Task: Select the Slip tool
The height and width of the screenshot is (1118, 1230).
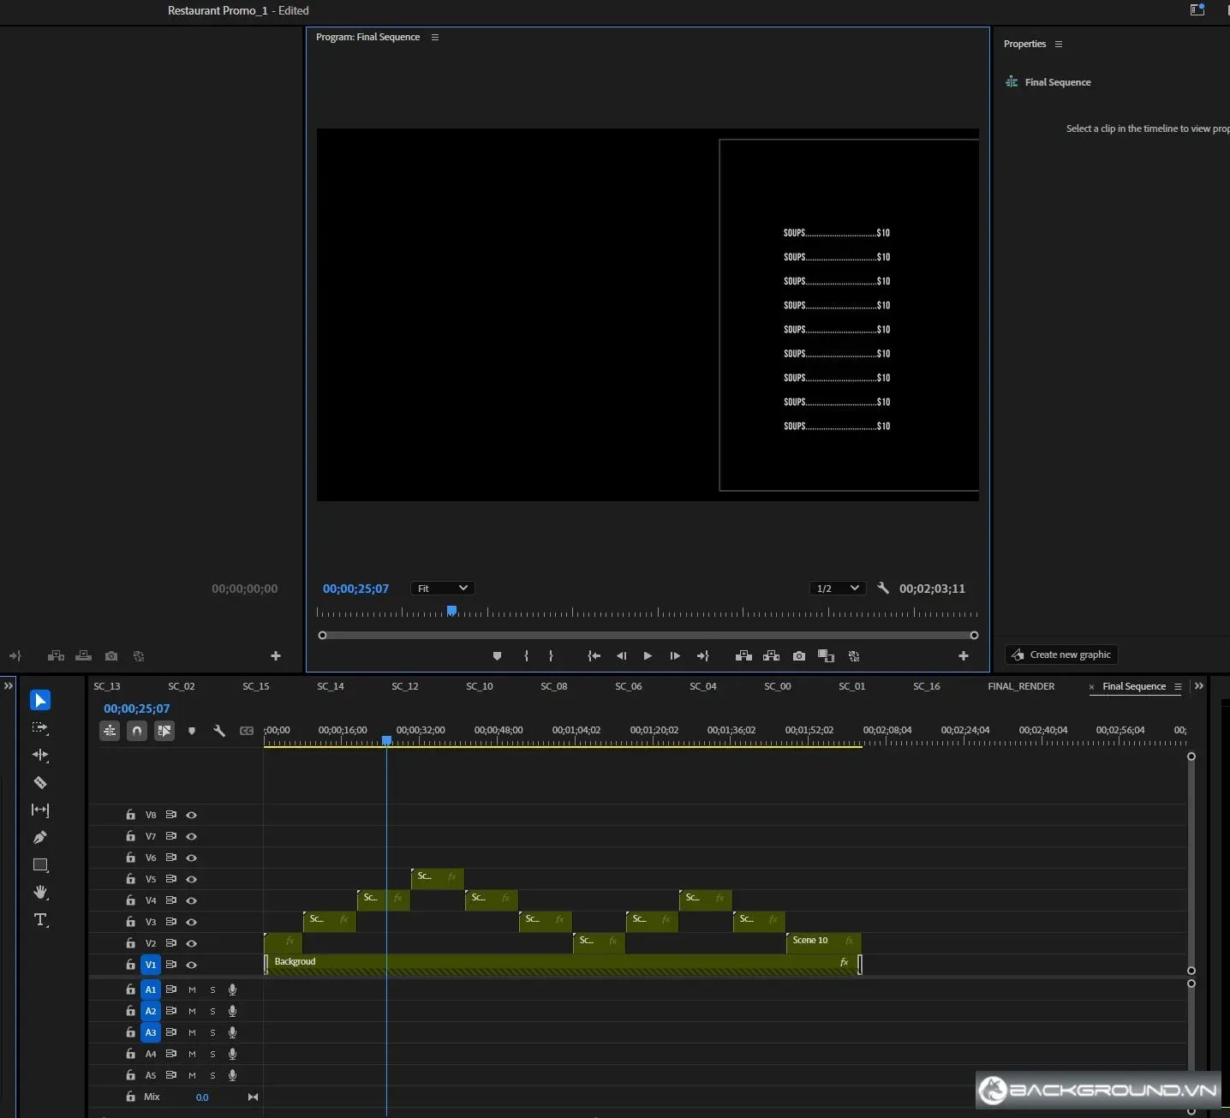Action: coord(40,810)
